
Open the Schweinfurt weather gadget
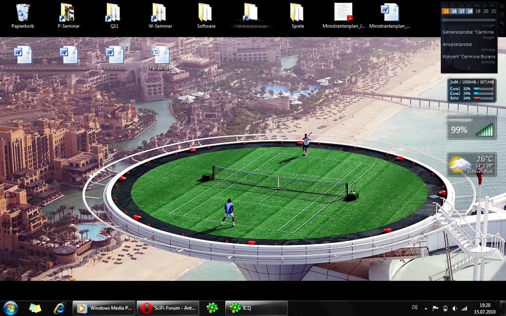pyautogui.click(x=471, y=164)
